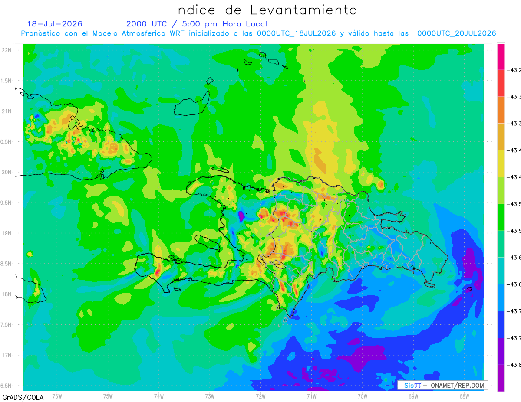Click the 76W longitude label

coord(57,396)
